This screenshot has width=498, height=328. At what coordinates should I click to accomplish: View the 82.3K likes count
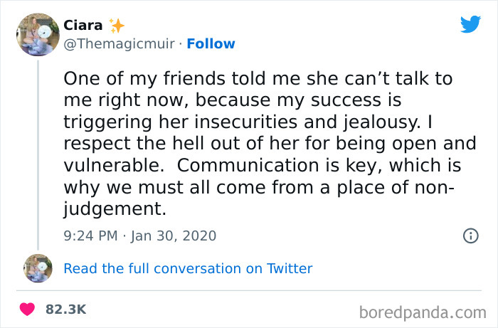point(65,310)
